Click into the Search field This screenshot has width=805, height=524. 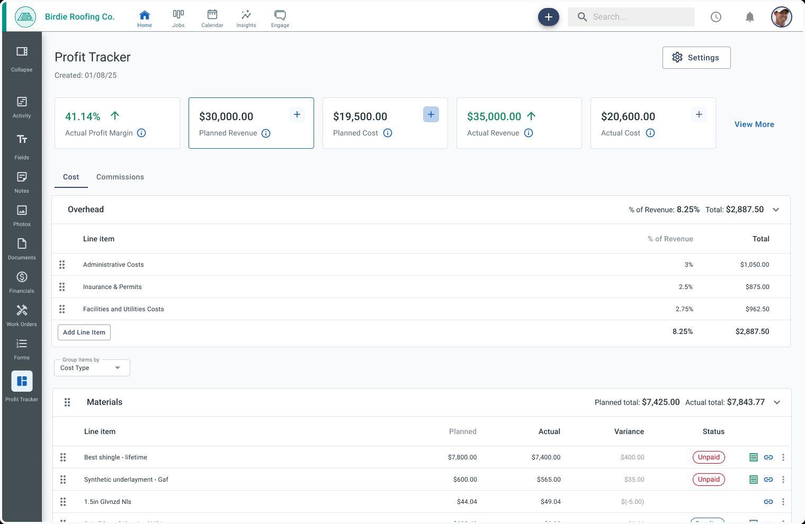pos(631,17)
